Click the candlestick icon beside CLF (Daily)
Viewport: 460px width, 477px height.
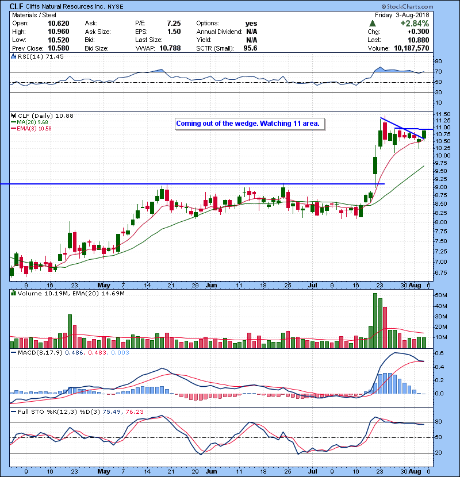pyautogui.click(x=13, y=116)
